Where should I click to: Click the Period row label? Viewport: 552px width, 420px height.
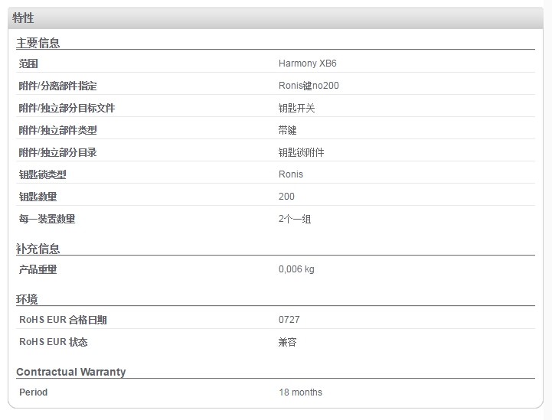pyautogui.click(x=34, y=392)
